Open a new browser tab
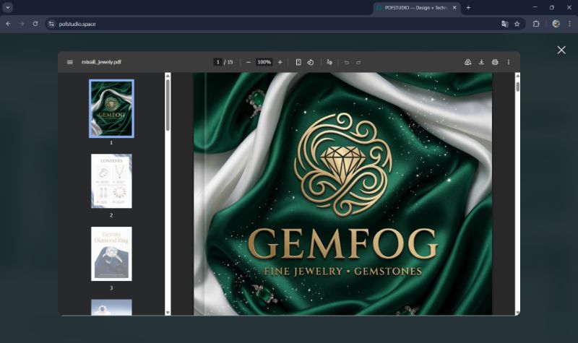Screen dimensions: 578x343 click(468, 7)
